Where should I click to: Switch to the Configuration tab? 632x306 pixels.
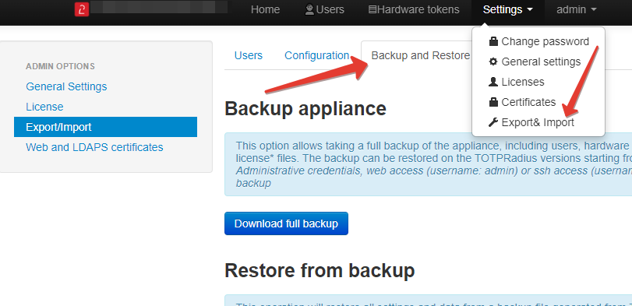pyautogui.click(x=317, y=55)
